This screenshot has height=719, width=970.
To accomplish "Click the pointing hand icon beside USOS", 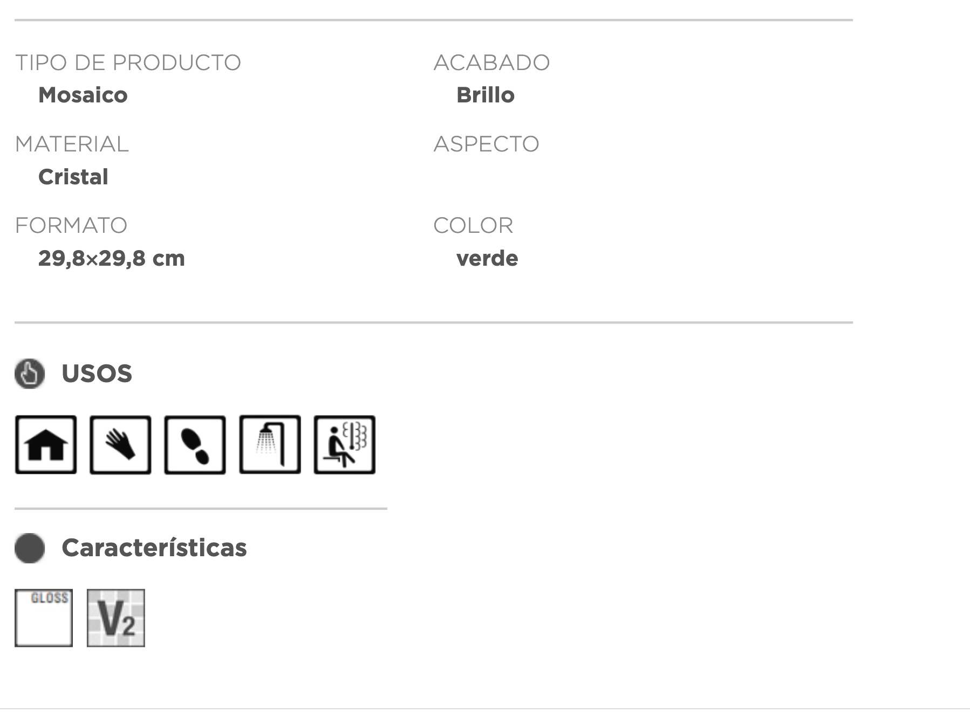I will pos(30,374).
